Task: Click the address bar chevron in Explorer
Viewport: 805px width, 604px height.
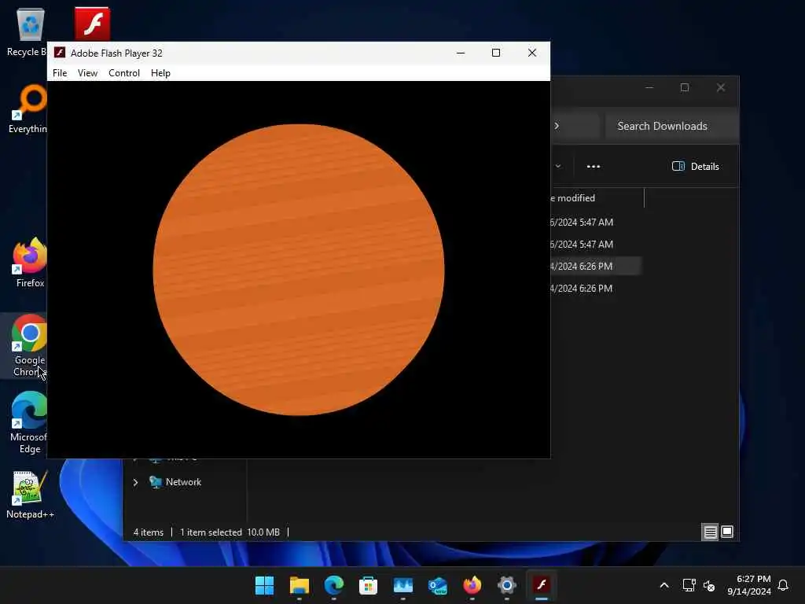Action: pos(557,126)
